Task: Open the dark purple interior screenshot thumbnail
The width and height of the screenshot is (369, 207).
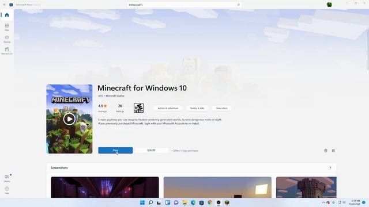Action: coord(105,187)
